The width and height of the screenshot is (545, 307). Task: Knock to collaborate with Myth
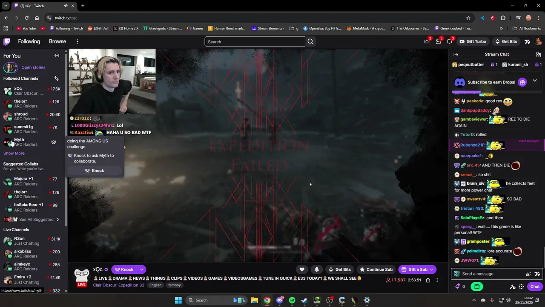pos(94,171)
